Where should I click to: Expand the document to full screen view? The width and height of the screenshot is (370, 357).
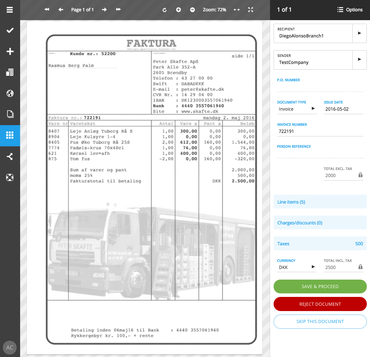click(x=251, y=10)
